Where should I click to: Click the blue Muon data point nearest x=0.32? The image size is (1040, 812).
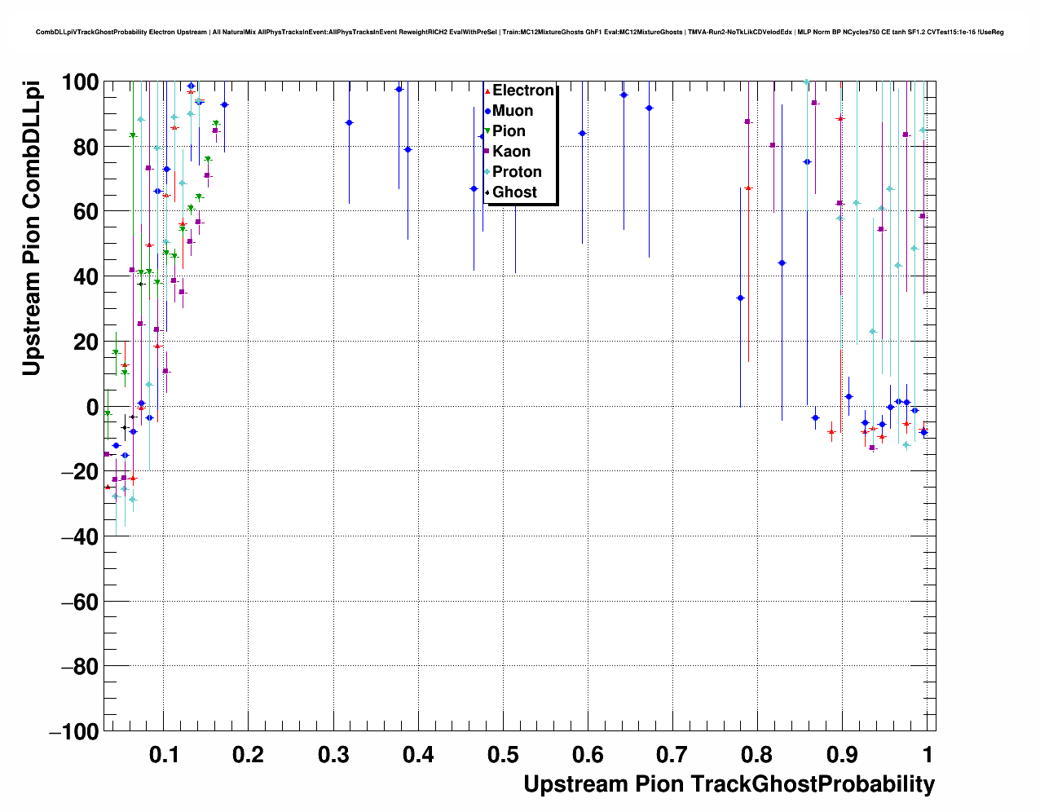point(349,122)
